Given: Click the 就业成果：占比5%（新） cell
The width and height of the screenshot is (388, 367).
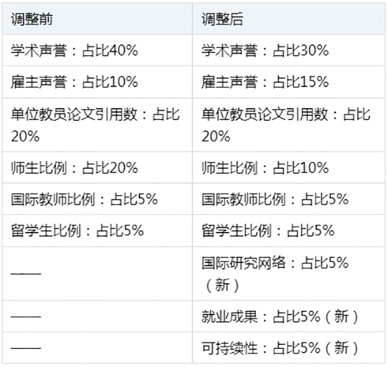Looking at the screenshot, I should click(x=289, y=317).
